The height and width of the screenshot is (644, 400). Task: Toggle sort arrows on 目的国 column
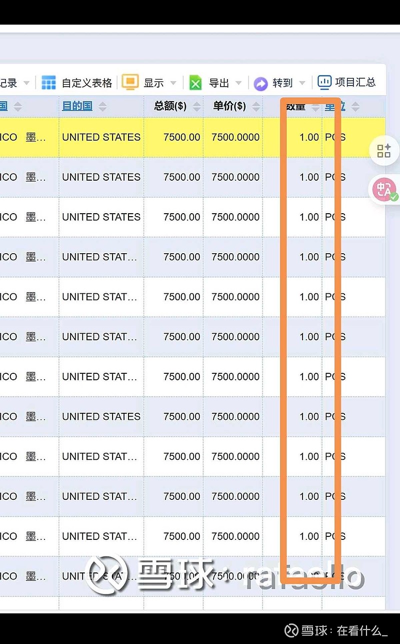coord(102,107)
